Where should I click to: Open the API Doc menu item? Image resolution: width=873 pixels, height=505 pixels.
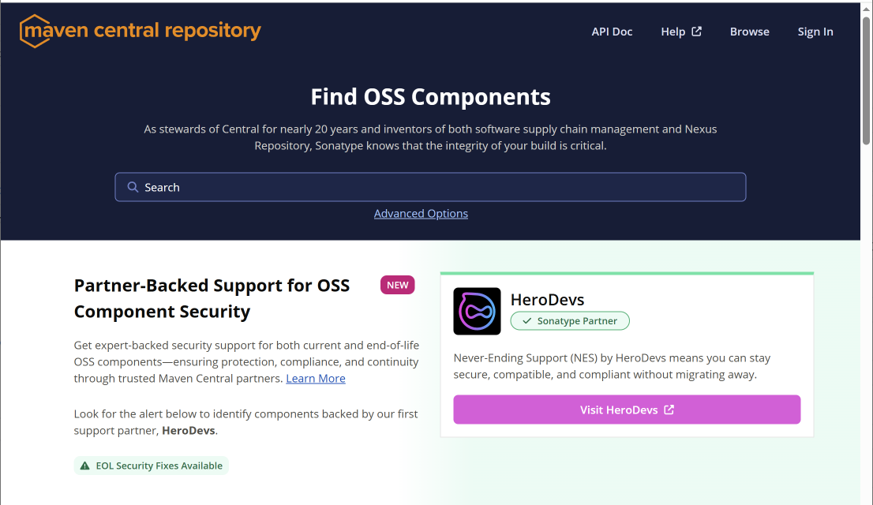(612, 32)
